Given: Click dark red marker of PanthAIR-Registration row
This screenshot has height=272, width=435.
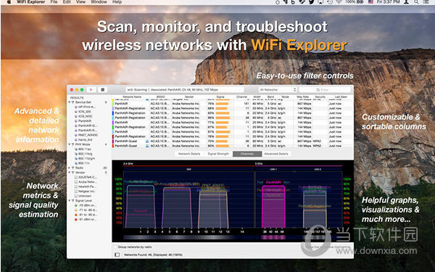Looking at the screenshot, I should [113, 136].
